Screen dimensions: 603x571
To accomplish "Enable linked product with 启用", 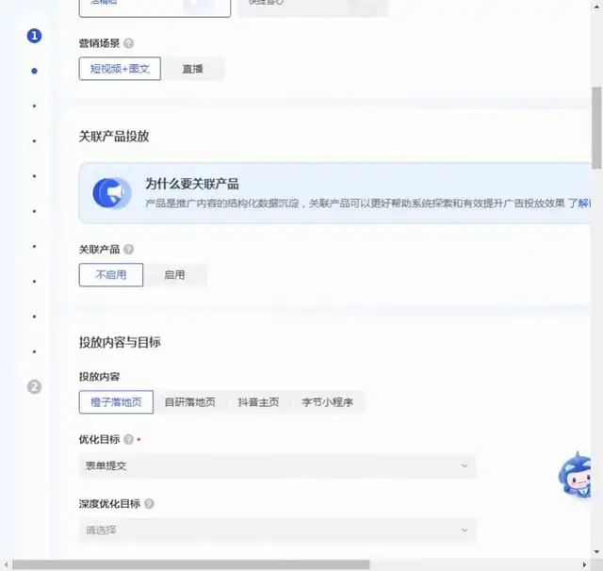I will click(174, 275).
